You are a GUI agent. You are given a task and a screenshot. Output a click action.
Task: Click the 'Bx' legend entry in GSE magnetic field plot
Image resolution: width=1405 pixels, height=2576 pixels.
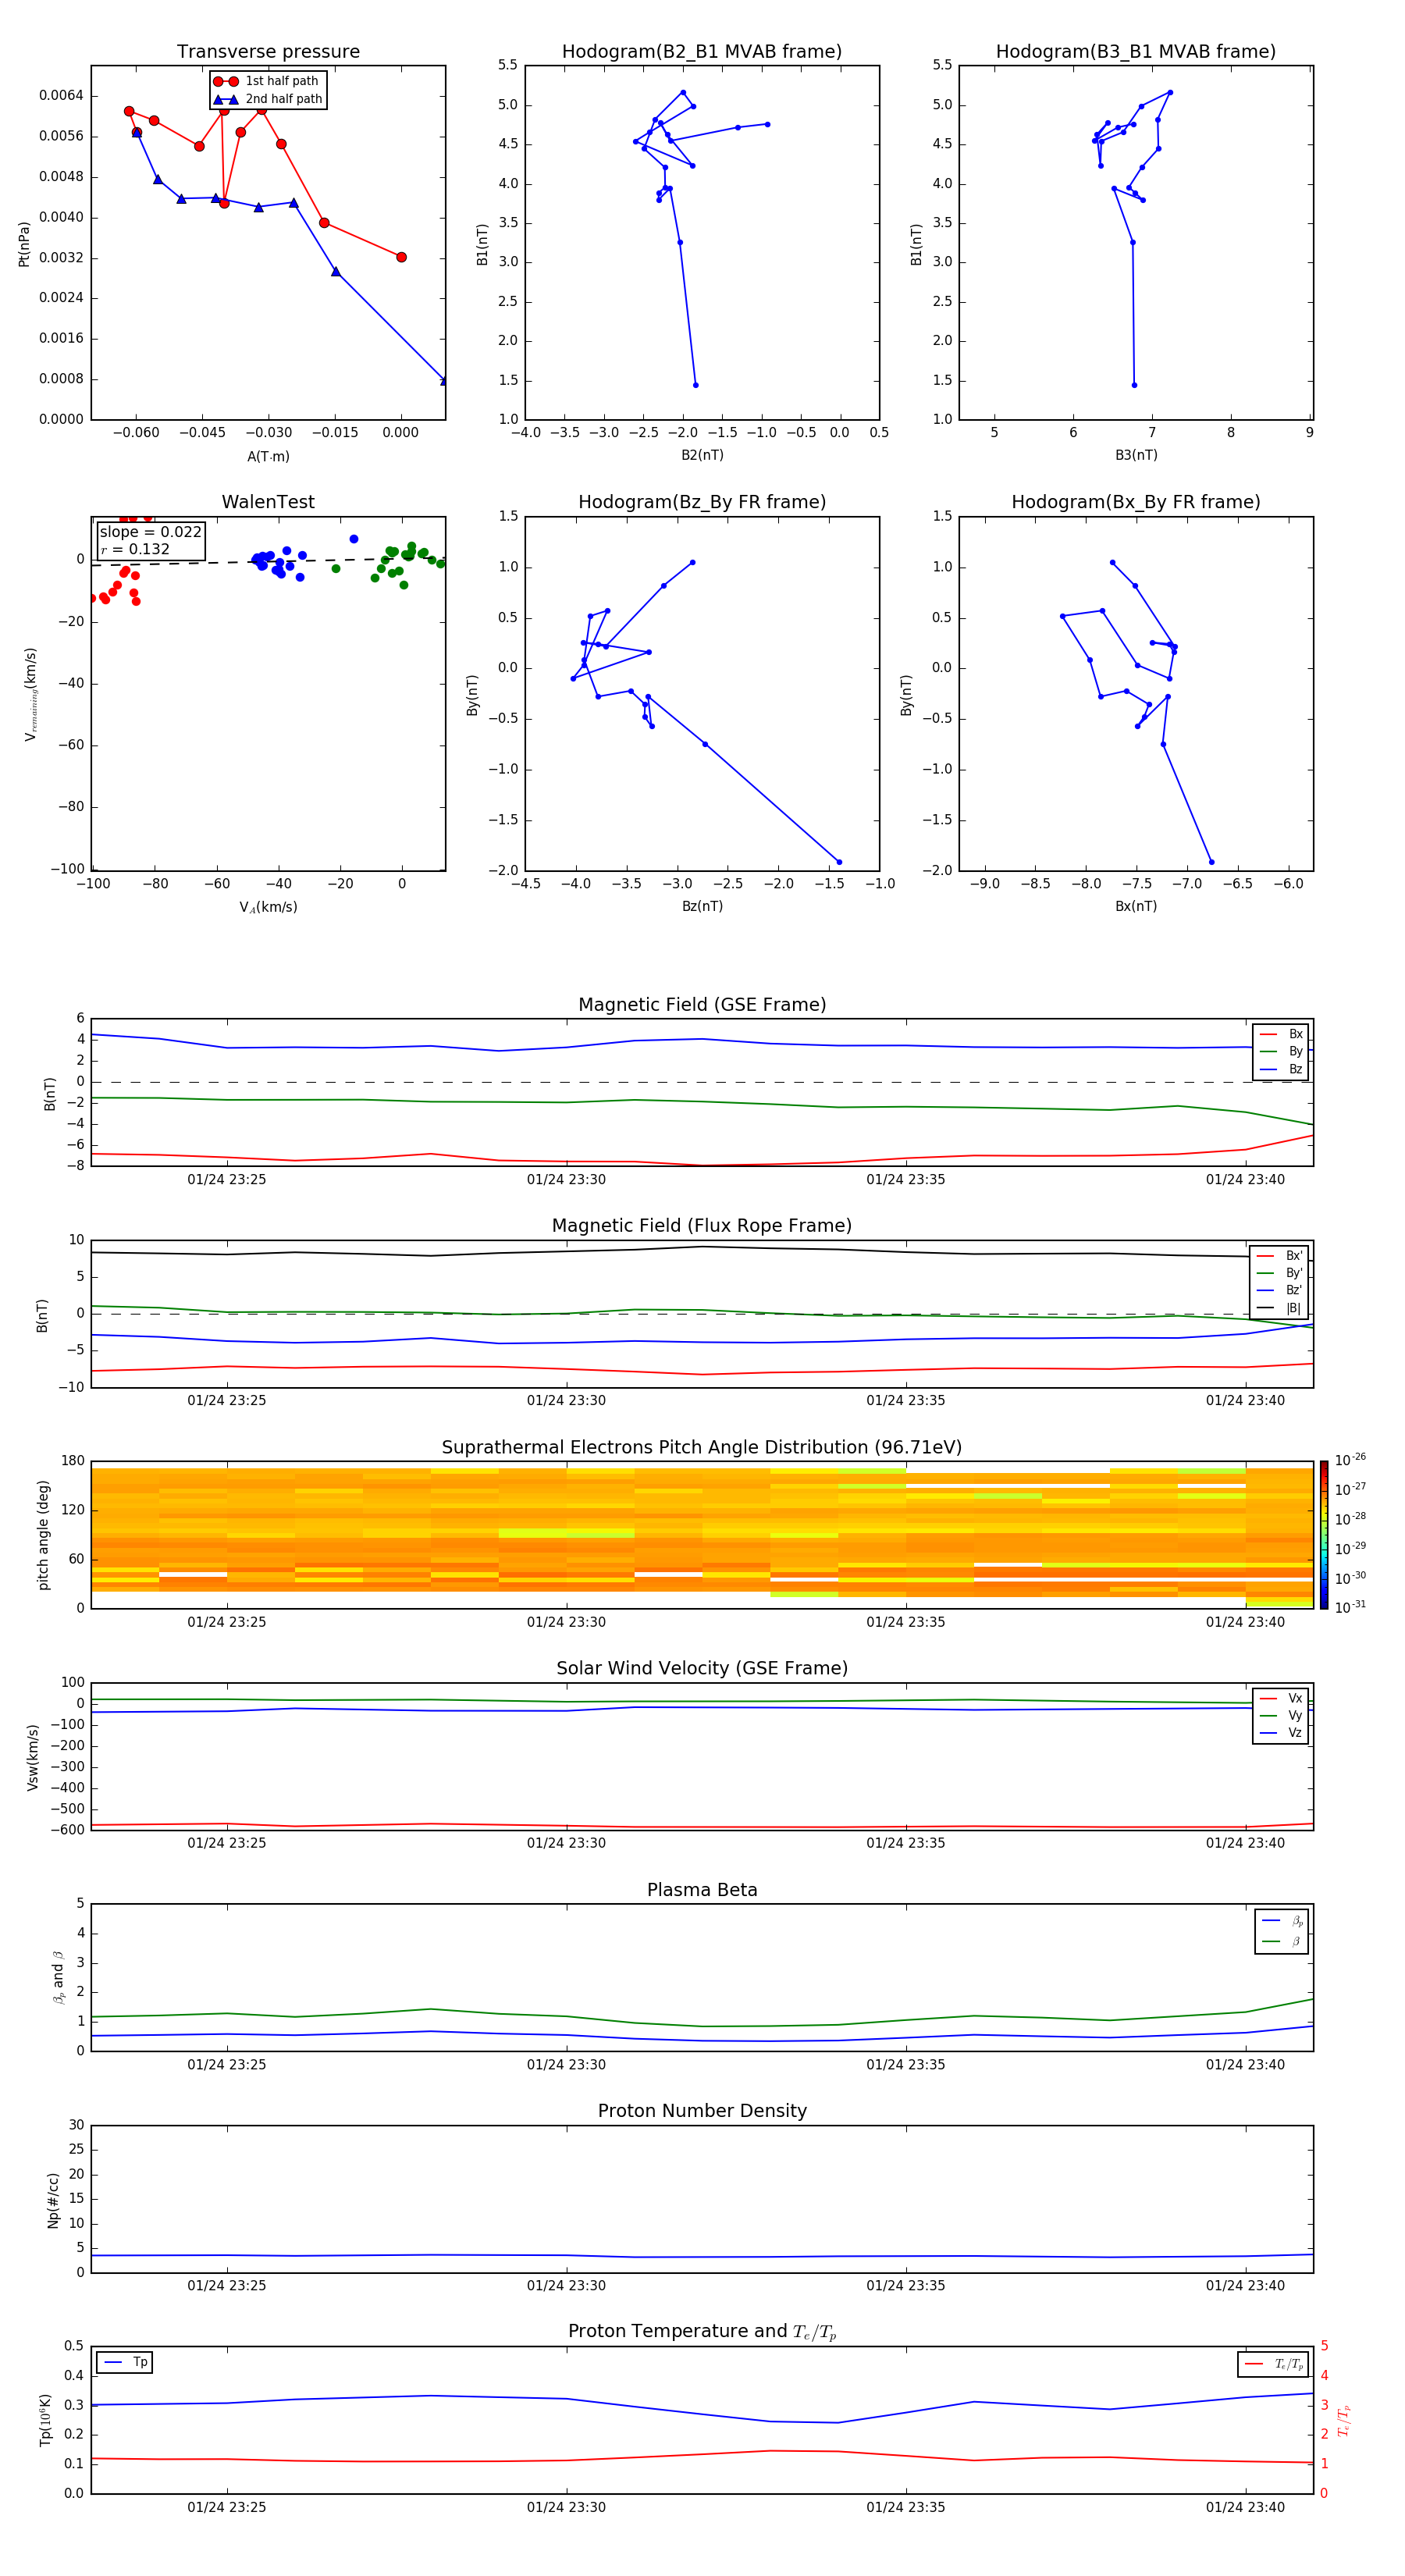(1281, 1034)
